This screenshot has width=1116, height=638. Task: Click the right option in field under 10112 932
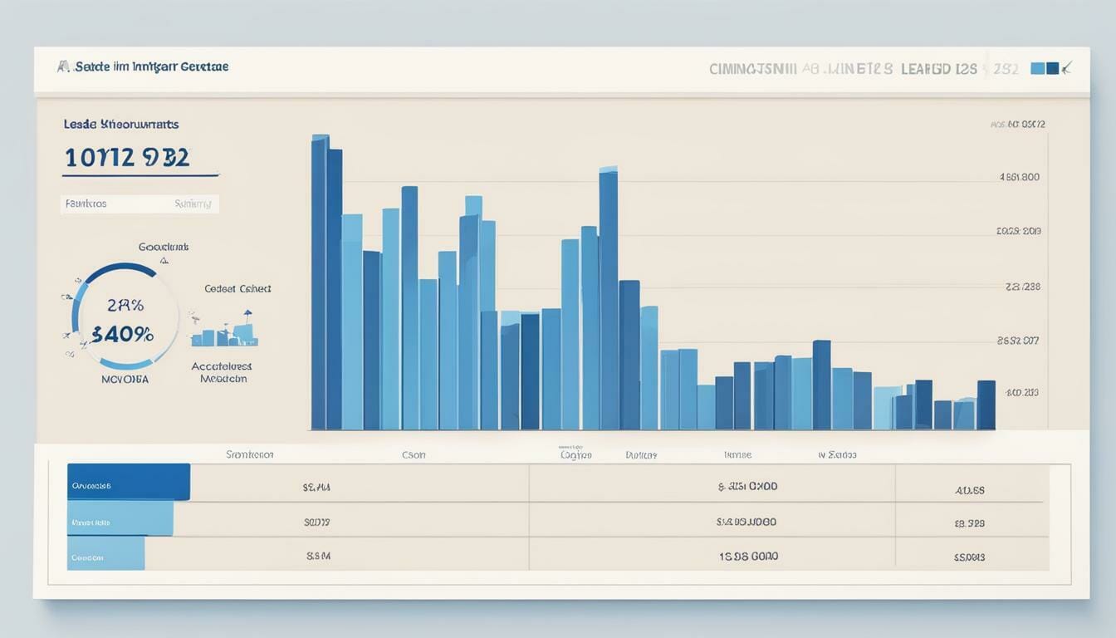coord(193,204)
